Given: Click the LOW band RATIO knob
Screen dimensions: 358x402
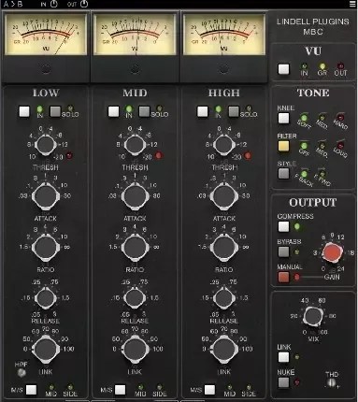Looking at the screenshot, I should pyautogui.click(x=46, y=248).
